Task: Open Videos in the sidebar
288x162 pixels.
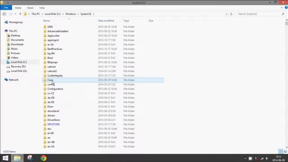Action: [14, 58]
